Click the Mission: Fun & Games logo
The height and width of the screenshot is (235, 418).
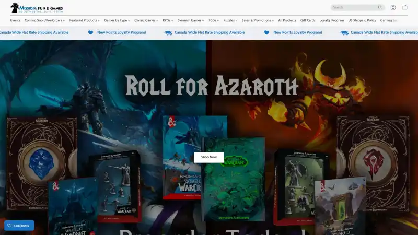click(37, 8)
